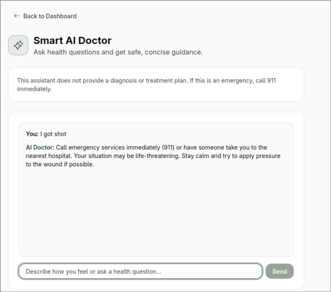Click the "Ask health questions" subtitle text

tap(118, 53)
